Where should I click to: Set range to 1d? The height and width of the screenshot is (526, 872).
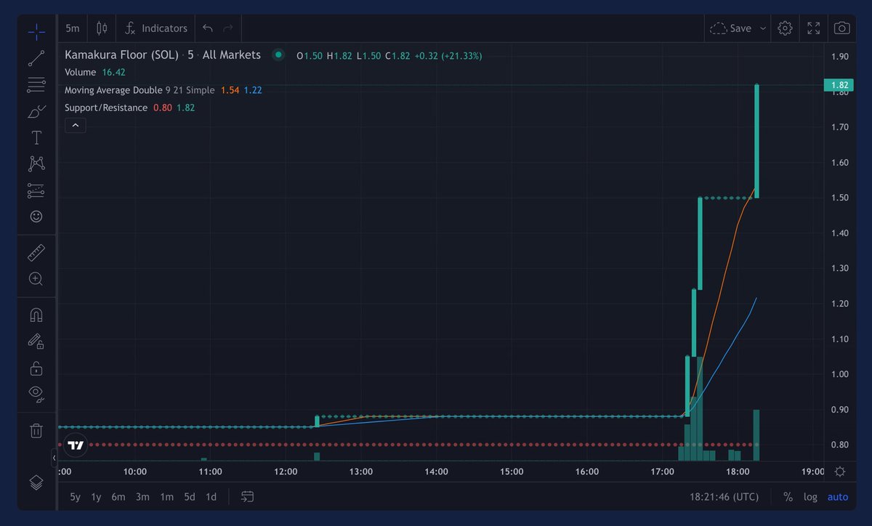211,497
